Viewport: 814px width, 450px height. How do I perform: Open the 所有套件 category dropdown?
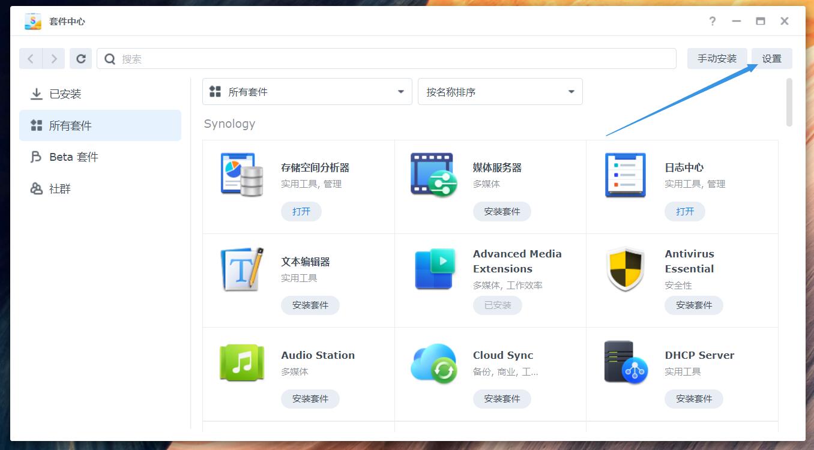coord(307,92)
